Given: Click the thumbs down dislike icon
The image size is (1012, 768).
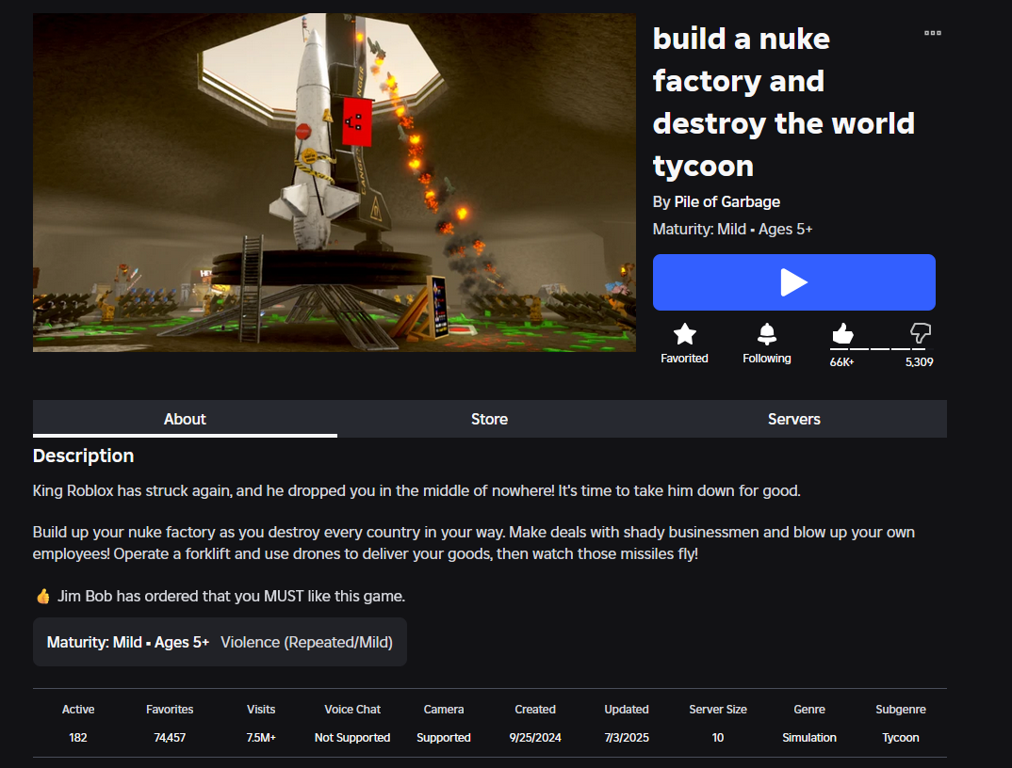Looking at the screenshot, I should tap(921, 333).
